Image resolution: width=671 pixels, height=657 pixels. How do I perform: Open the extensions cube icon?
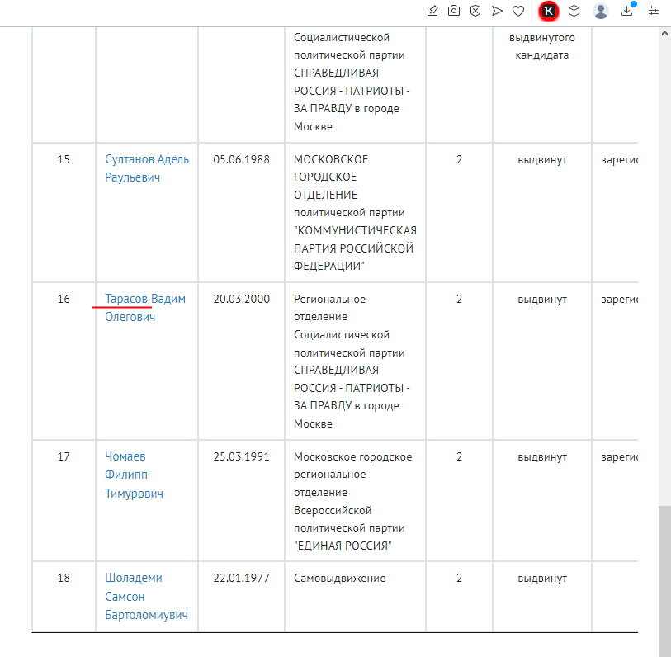(x=574, y=11)
